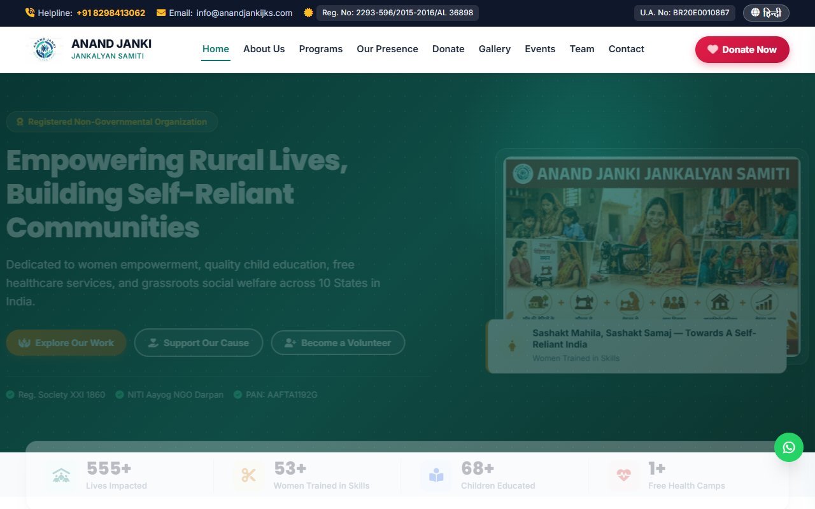Image resolution: width=815 pixels, height=509 pixels.
Task: Click the WhatsApp chat floating icon
Action: [789, 447]
